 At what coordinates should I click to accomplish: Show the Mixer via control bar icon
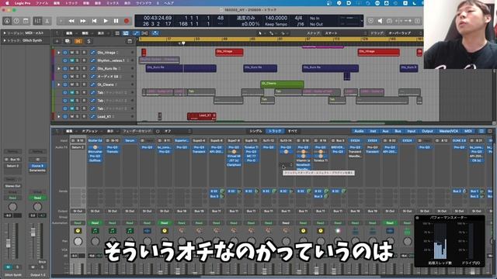pyautogui.click(x=38, y=21)
